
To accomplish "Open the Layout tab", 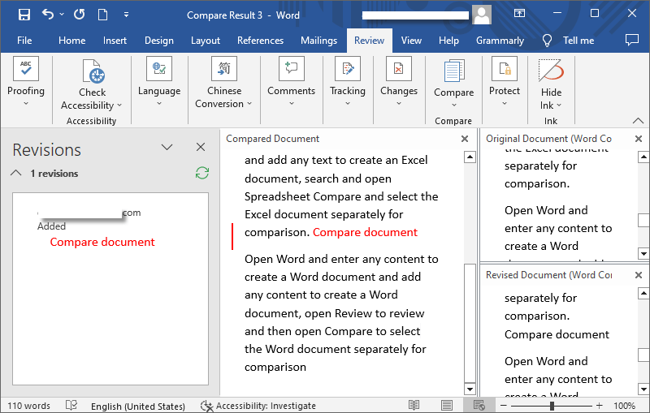I will 206,41.
